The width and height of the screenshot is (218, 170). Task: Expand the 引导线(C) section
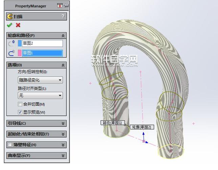[x=63, y=124]
